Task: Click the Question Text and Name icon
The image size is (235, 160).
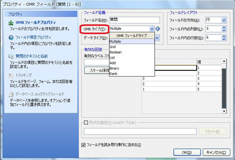Action: (x=11, y=56)
